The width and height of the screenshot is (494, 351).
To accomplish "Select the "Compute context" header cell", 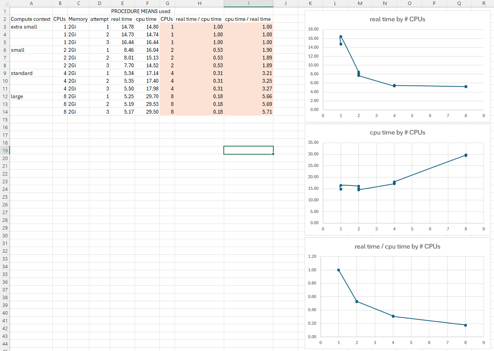I will [31, 19].
